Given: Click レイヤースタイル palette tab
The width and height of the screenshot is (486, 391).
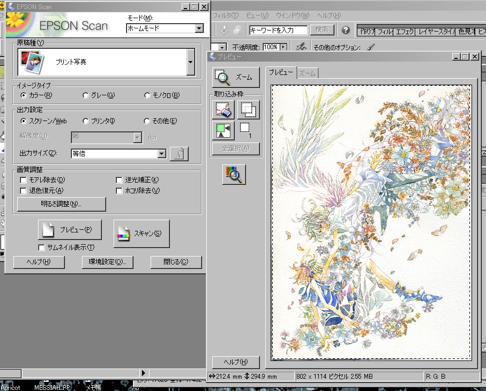Looking at the screenshot, I should pyautogui.click(x=436, y=31).
